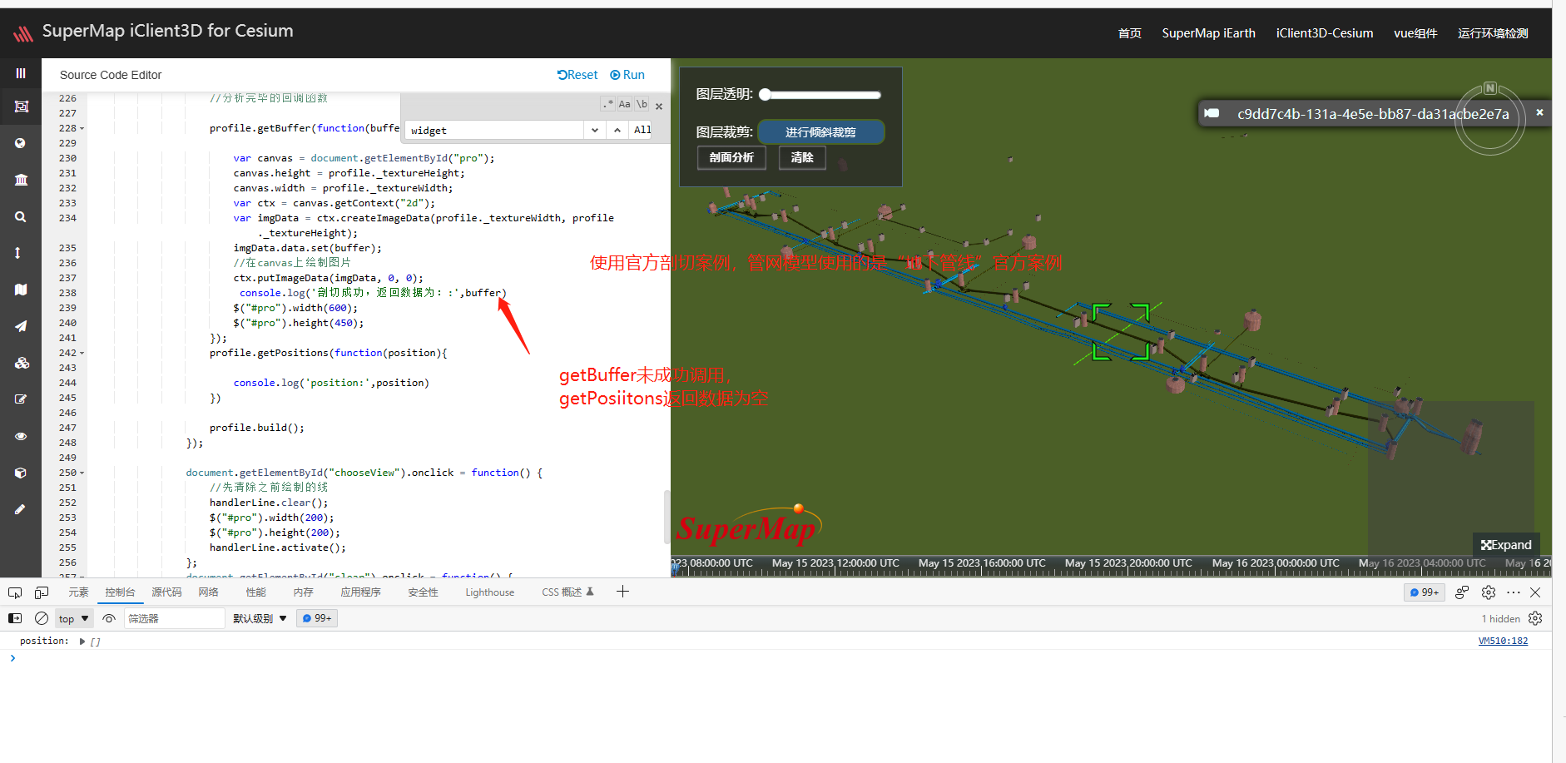Switch to the Lighthouse tab

pyautogui.click(x=489, y=592)
